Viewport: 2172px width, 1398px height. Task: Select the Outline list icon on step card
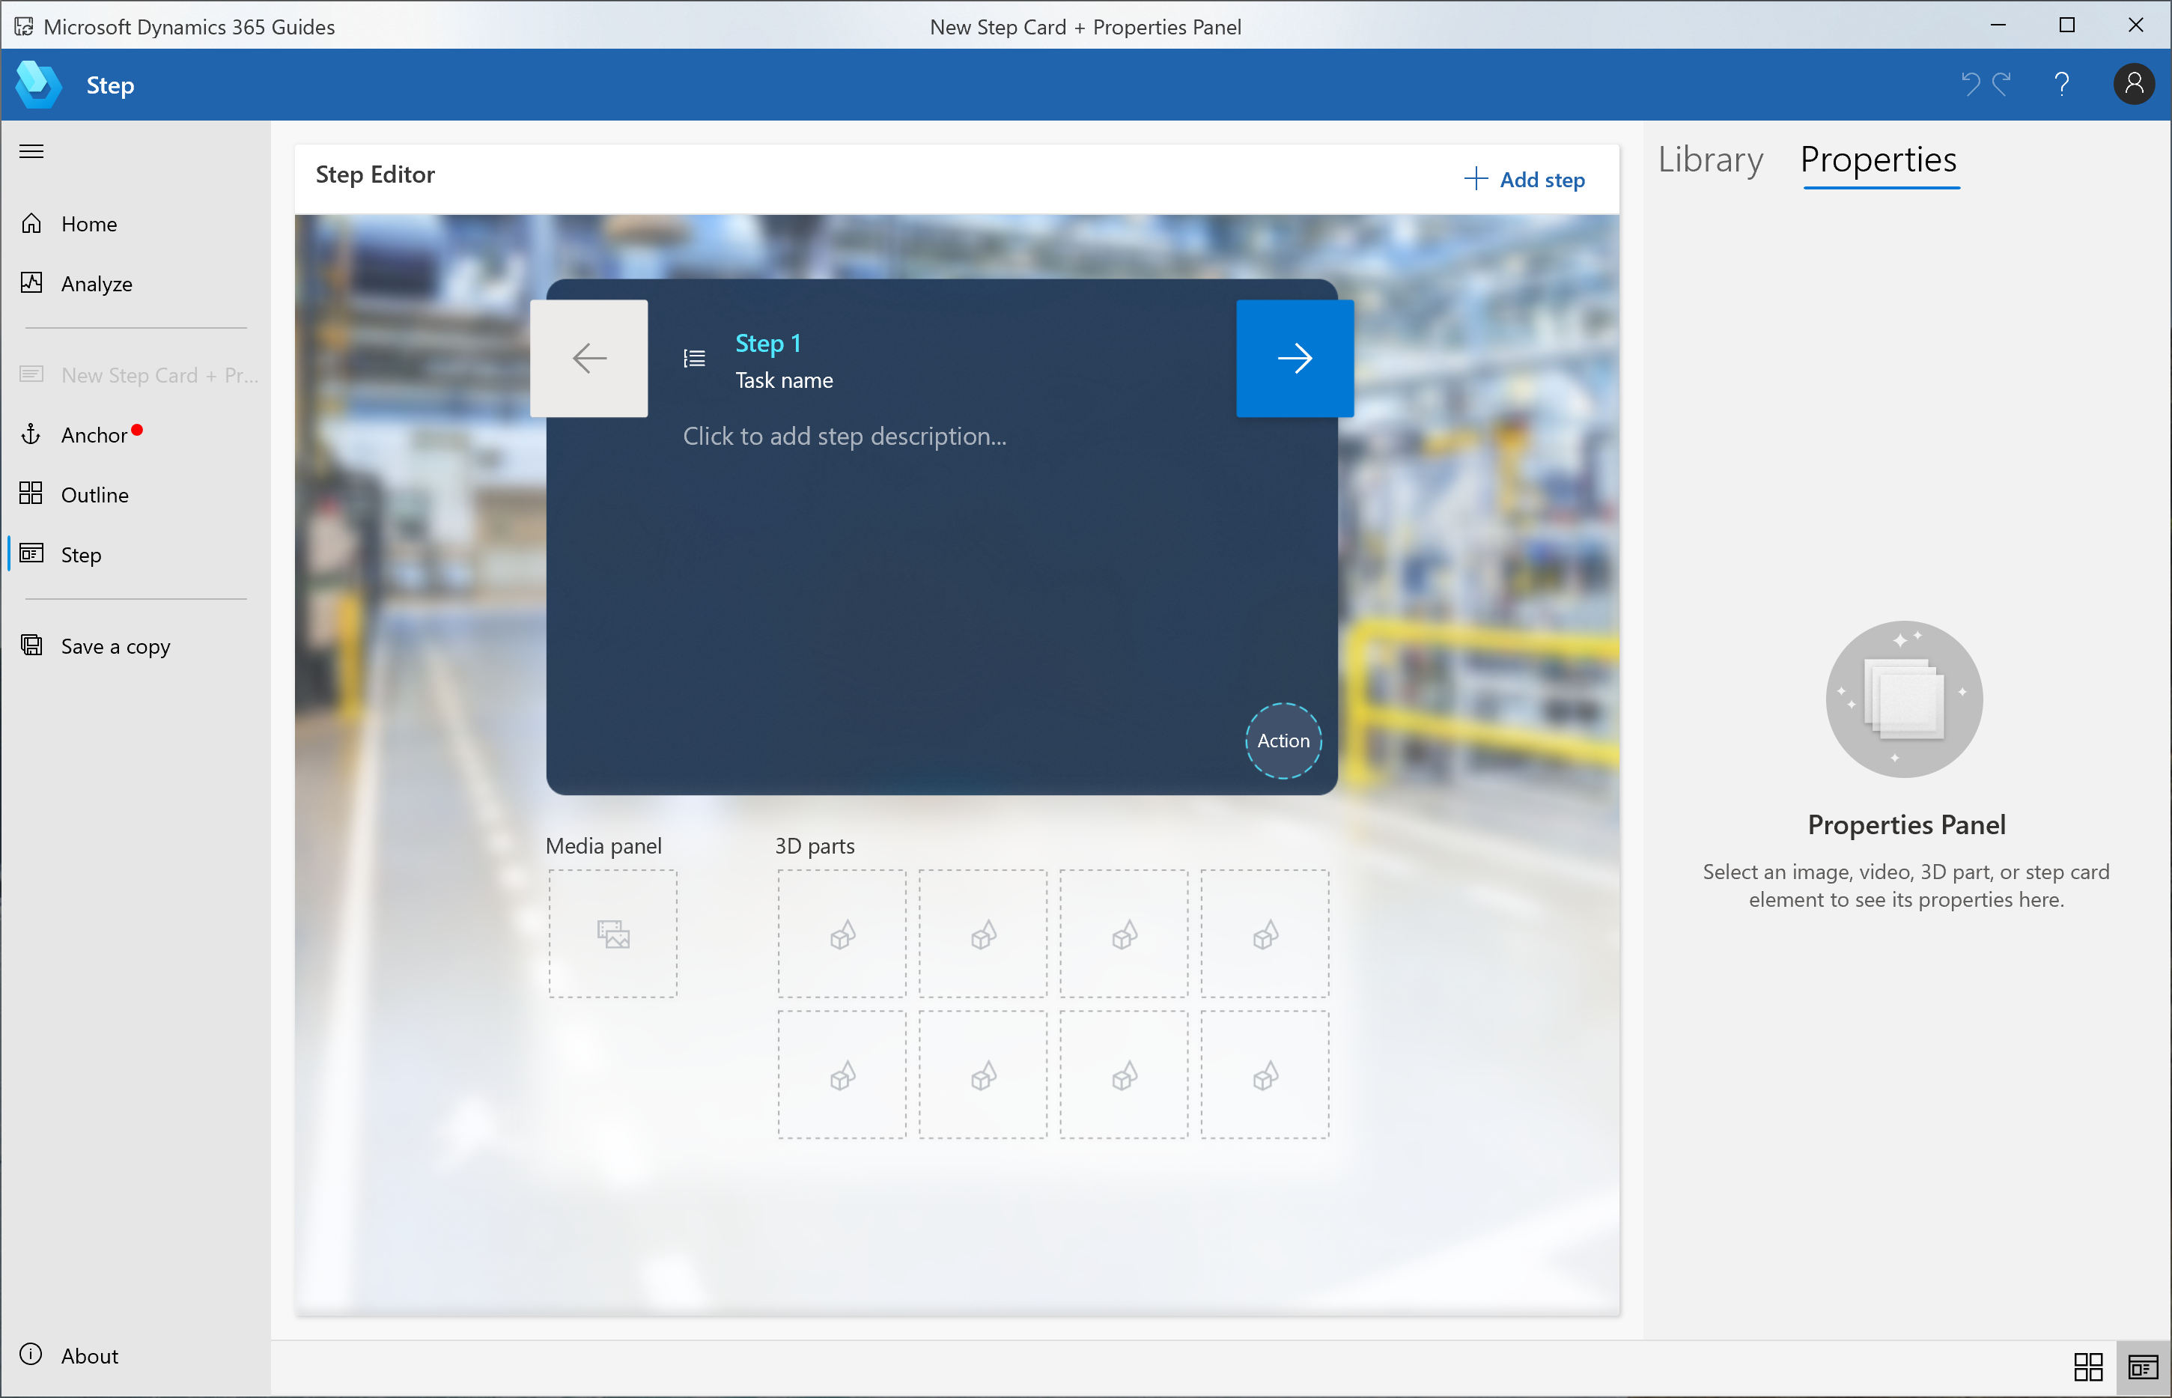[693, 358]
